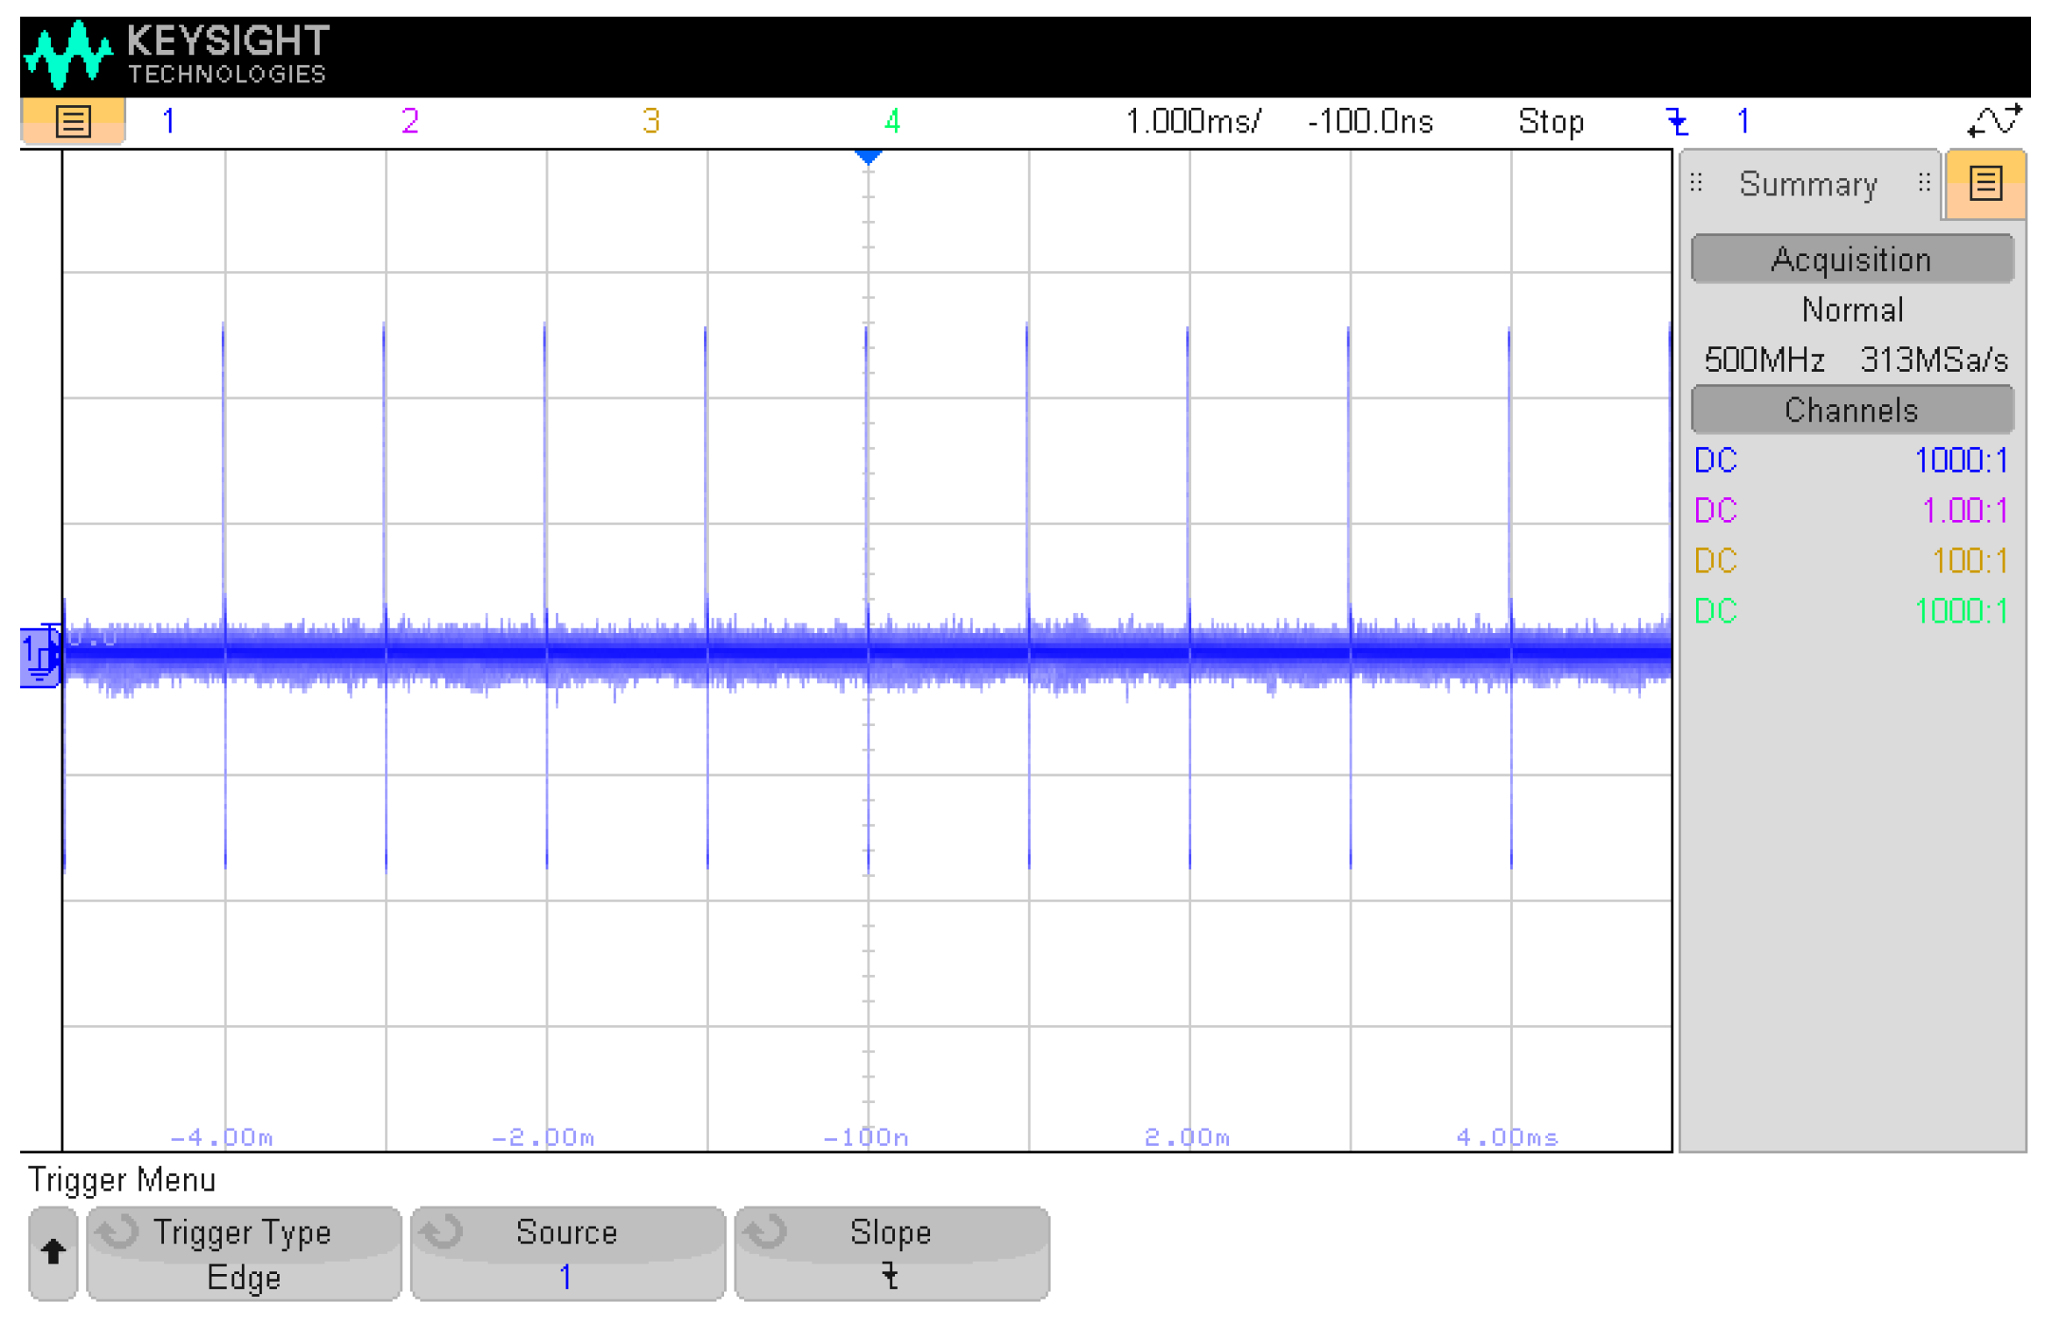
Task: Click the 1.000ms/ timebase readout
Action: (1192, 121)
